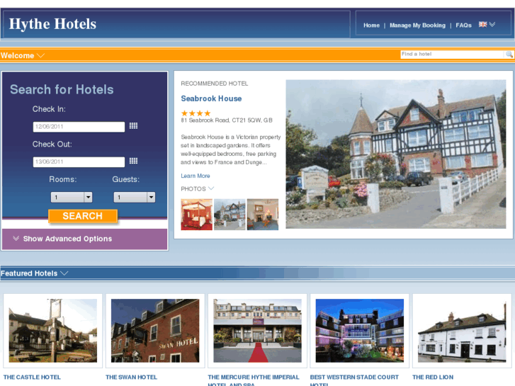Click the Check Out date field
Screen dimensions: 515x386
point(79,162)
